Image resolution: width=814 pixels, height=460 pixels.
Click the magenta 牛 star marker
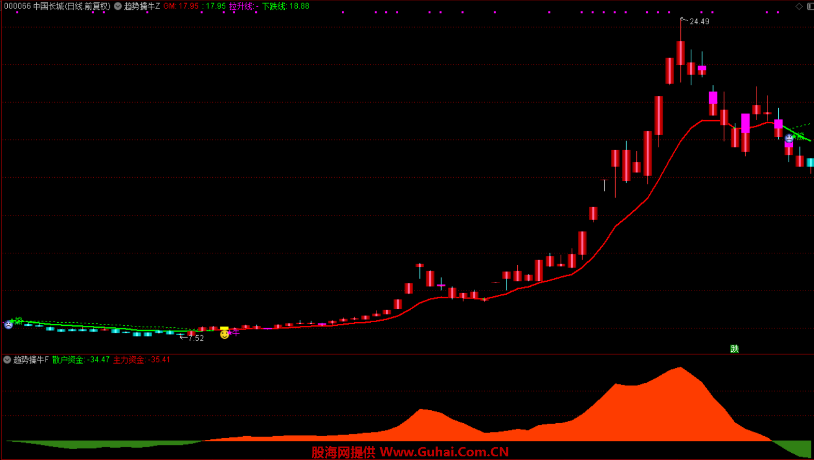[x=234, y=332]
